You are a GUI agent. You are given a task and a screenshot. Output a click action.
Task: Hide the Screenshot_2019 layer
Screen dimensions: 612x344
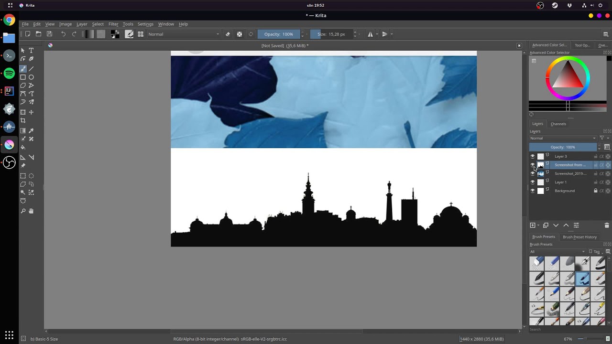click(533, 173)
